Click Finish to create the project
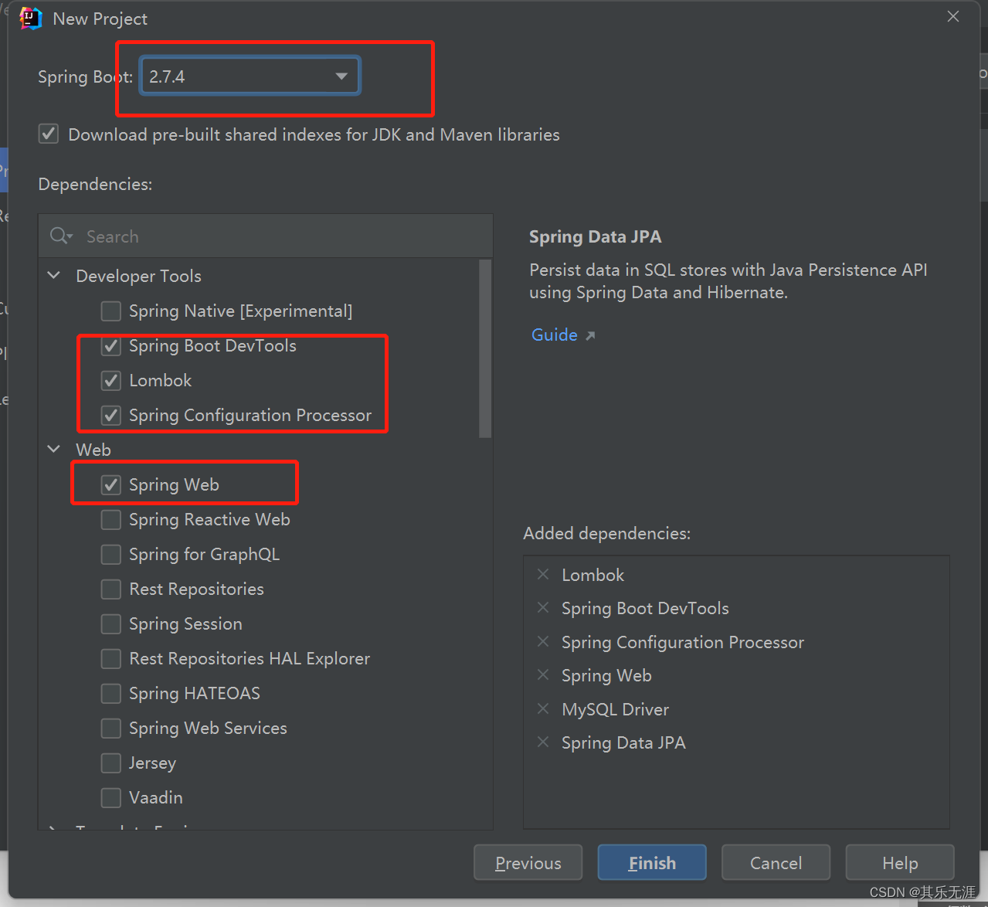 (652, 862)
